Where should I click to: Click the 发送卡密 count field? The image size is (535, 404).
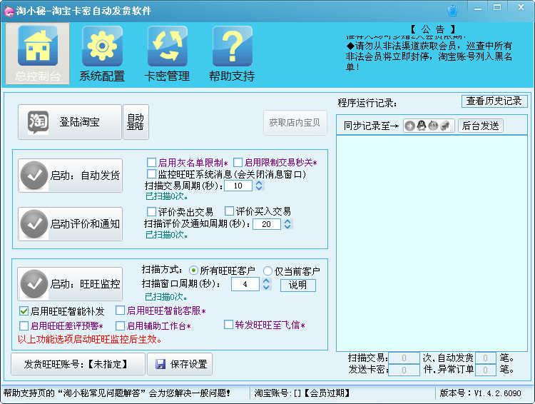[x=404, y=370]
